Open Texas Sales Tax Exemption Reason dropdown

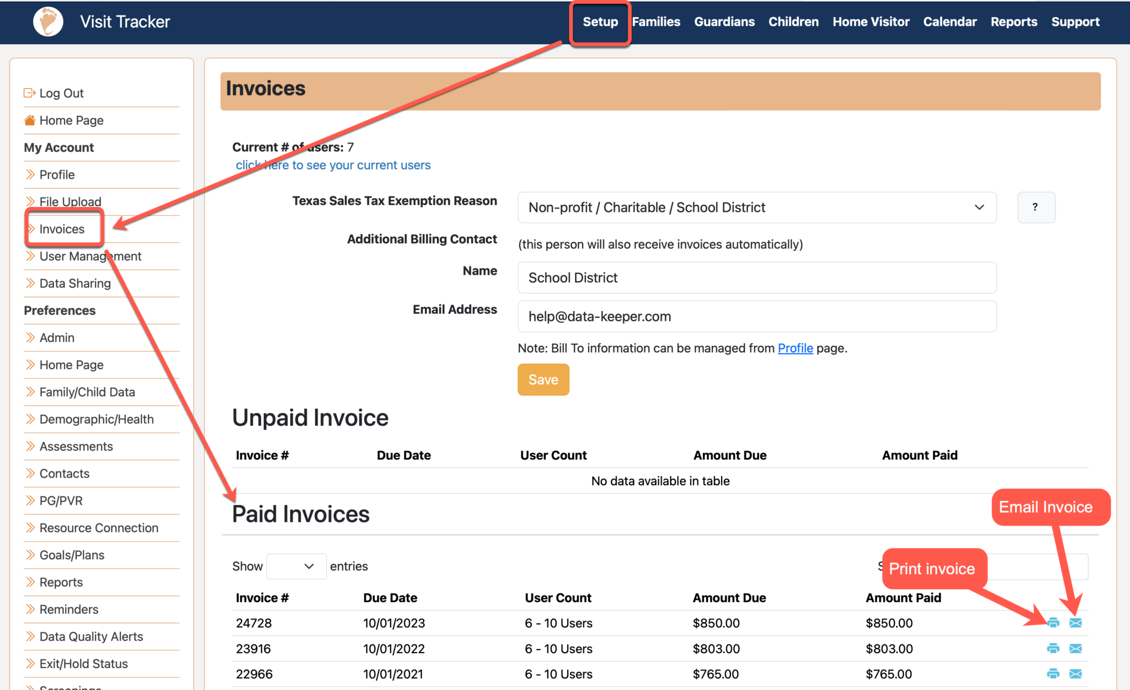pyautogui.click(x=757, y=207)
